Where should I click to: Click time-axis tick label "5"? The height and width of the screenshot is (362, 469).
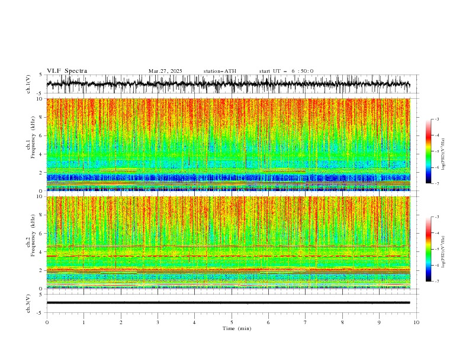232,322
